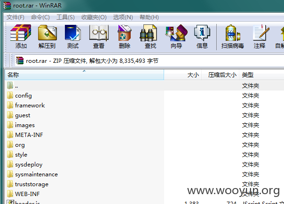Select the 'framework' folder name
Screen dimensions: 284x204
30,105
